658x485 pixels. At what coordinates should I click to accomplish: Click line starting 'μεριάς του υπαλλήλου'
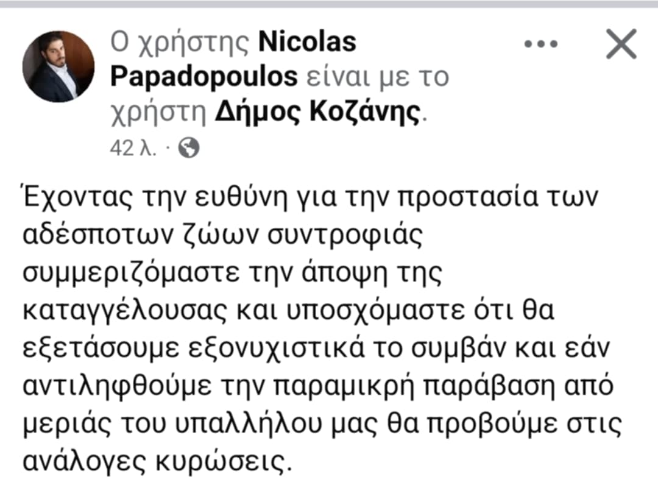(x=322, y=423)
